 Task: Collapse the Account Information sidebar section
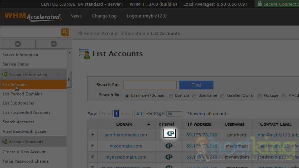(x=62, y=74)
